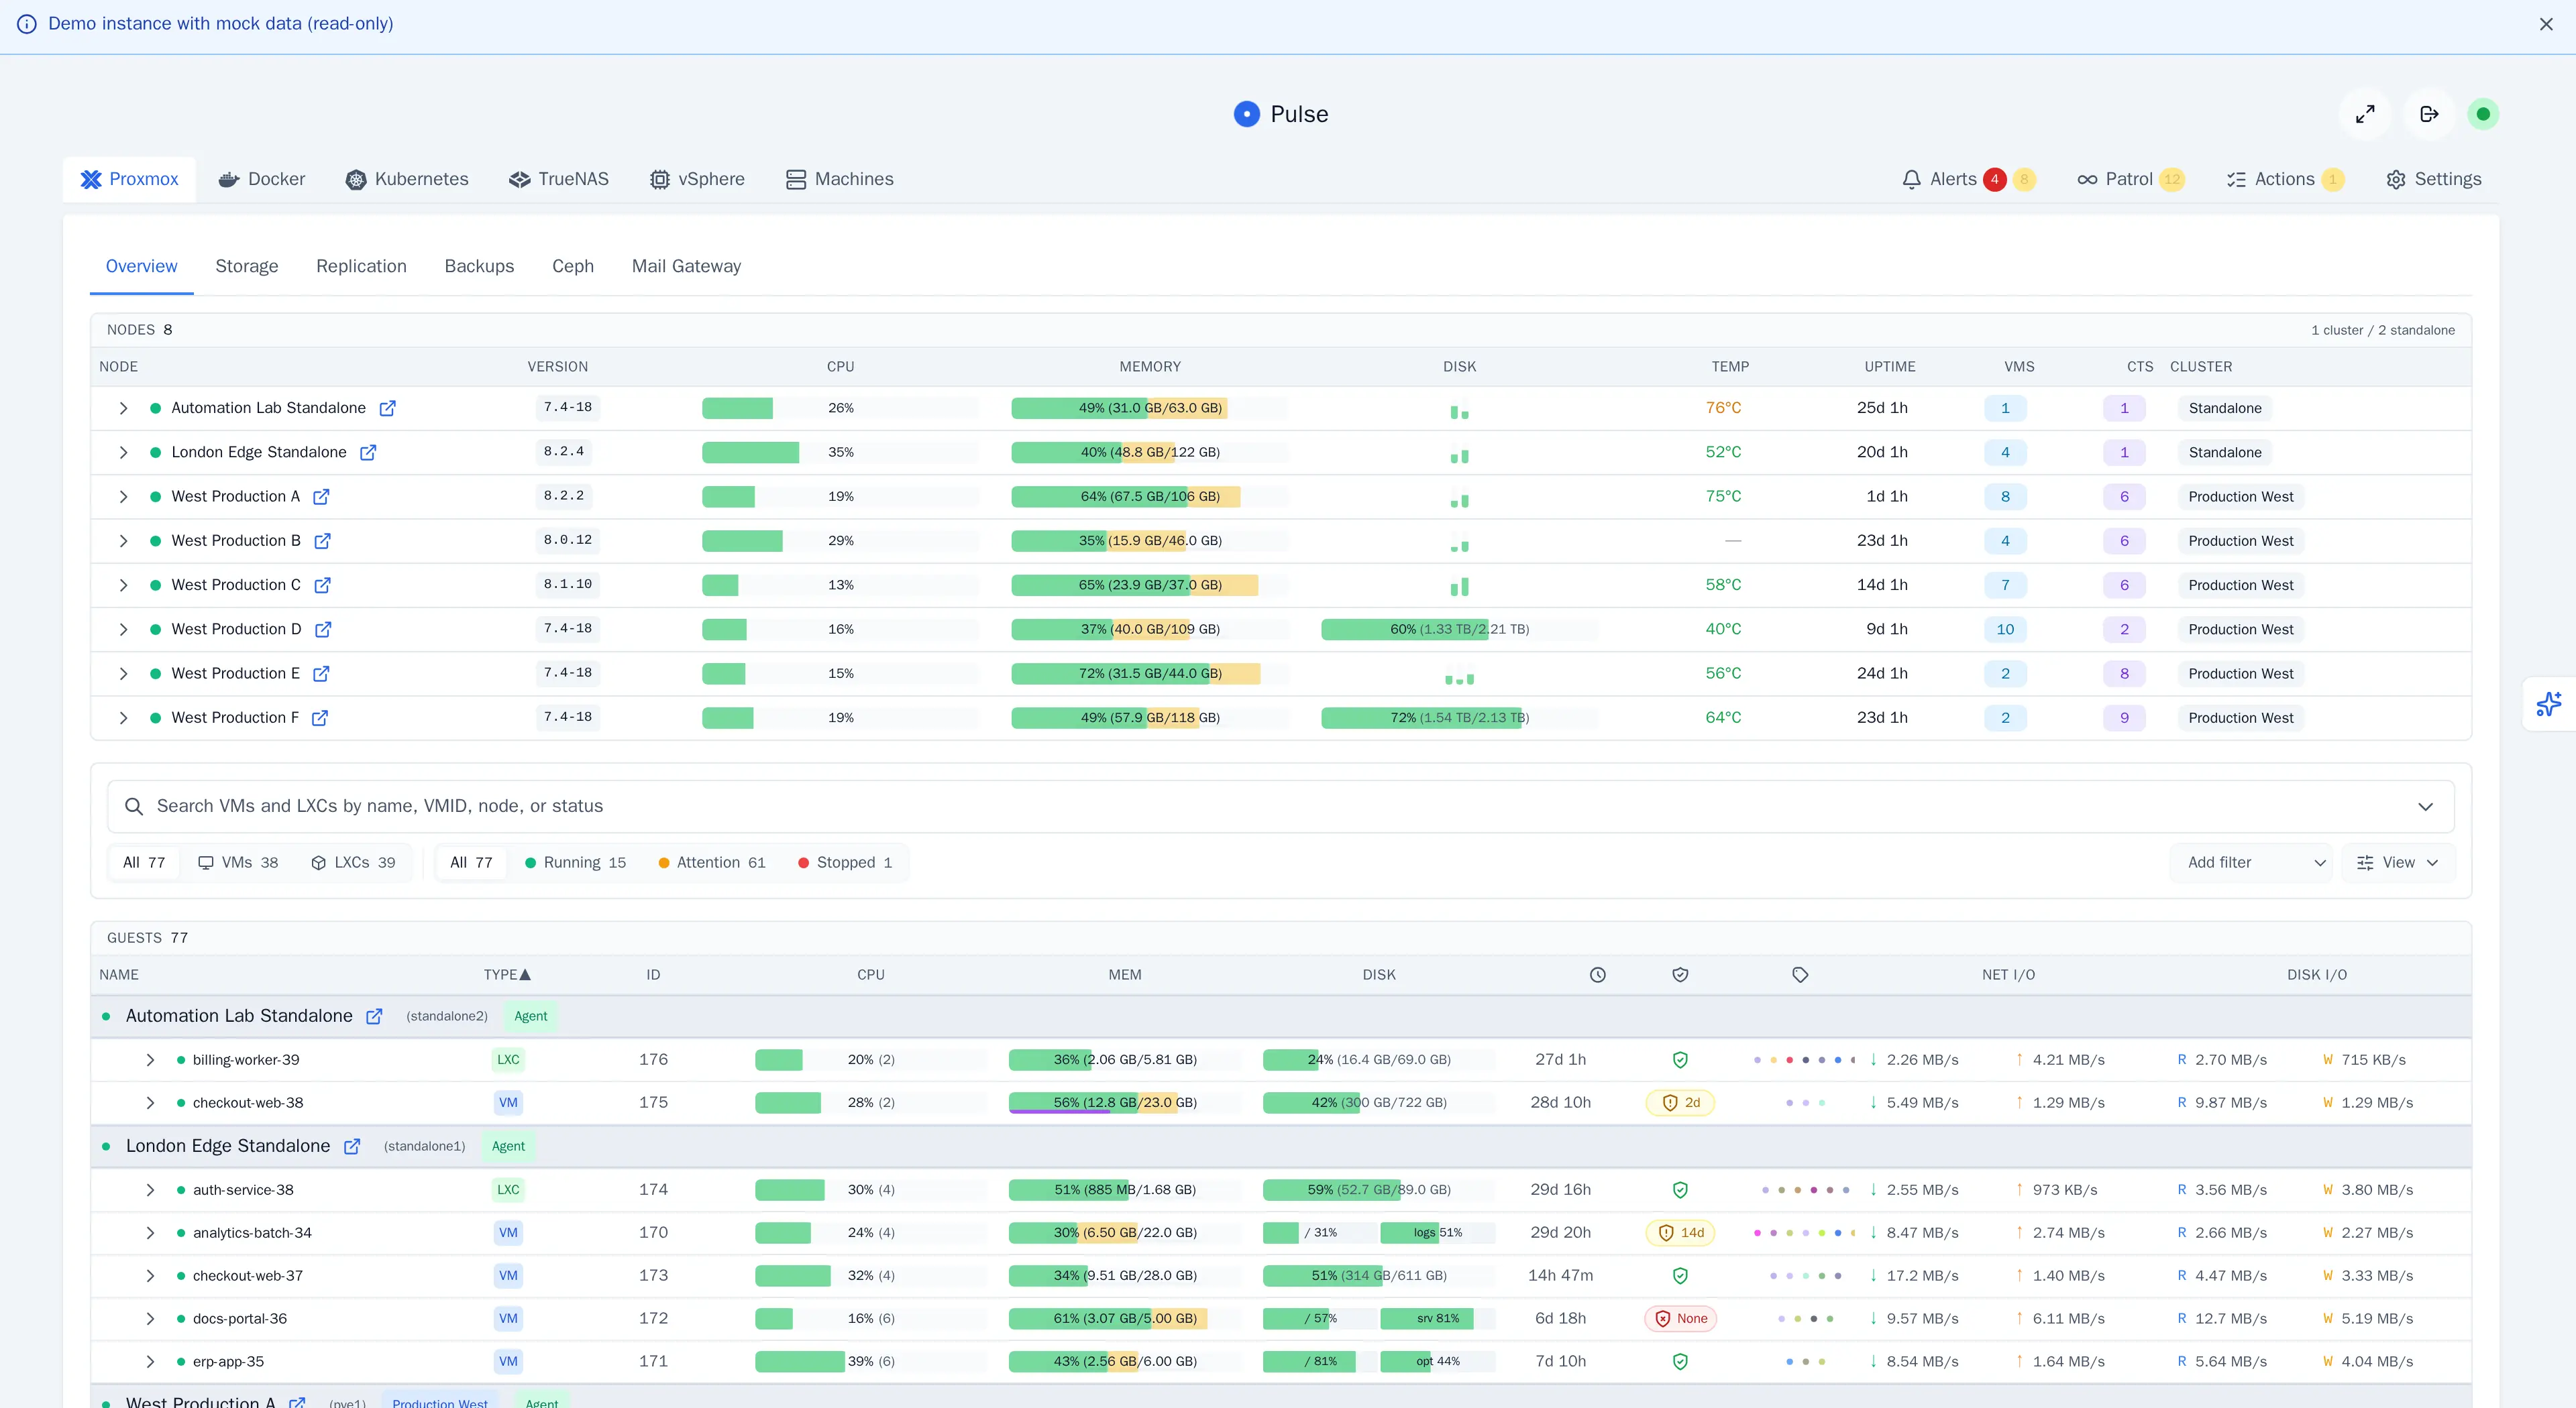Open the AI sparkle assistant panel
Viewport: 2576px width, 1408px height.
(x=2549, y=703)
